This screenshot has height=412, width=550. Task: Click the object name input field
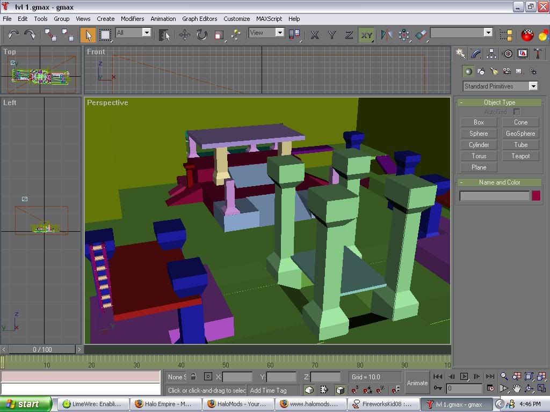[x=495, y=196]
